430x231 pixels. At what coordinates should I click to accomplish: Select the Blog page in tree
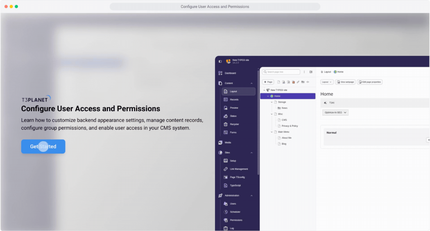coord(284,144)
